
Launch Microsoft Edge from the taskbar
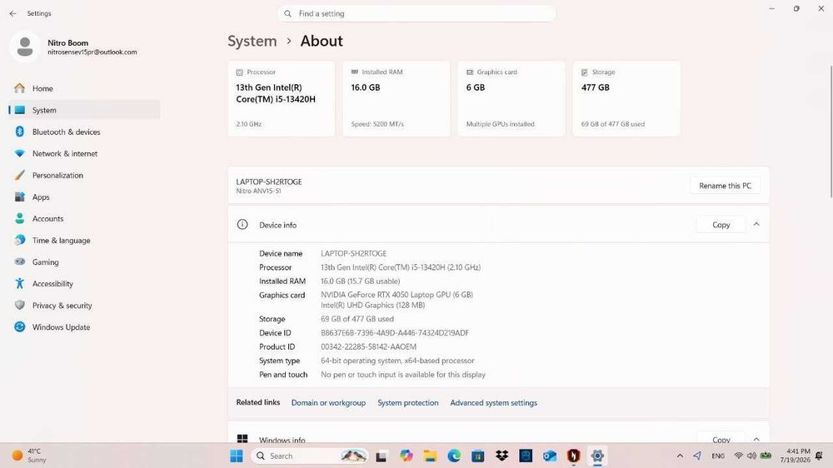[x=454, y=456]
